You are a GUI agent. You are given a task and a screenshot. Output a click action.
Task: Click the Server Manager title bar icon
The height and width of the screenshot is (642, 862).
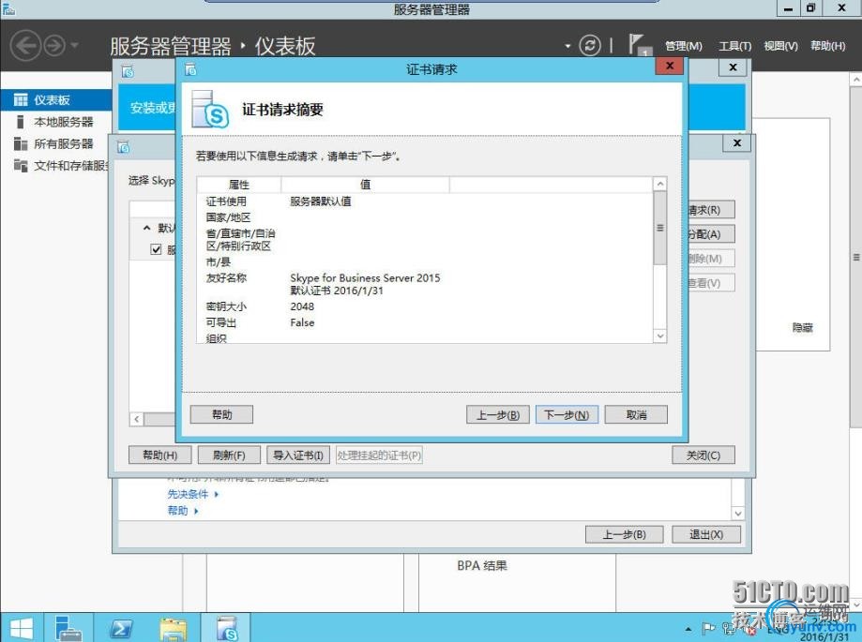[x=8, y=8]
